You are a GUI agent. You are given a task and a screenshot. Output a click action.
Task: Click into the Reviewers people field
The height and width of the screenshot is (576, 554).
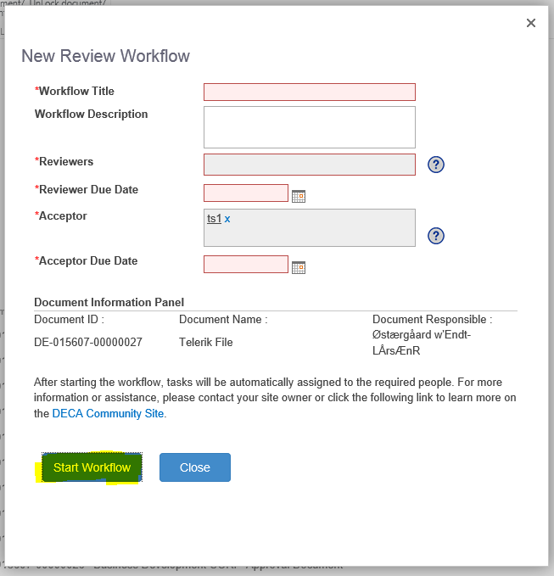click(x=309, y=165)
